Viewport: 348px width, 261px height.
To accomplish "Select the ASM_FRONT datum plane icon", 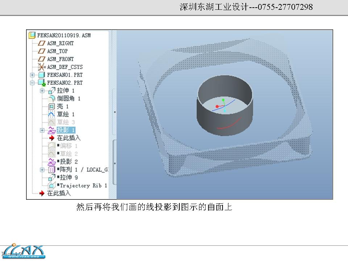I will 41,59.
